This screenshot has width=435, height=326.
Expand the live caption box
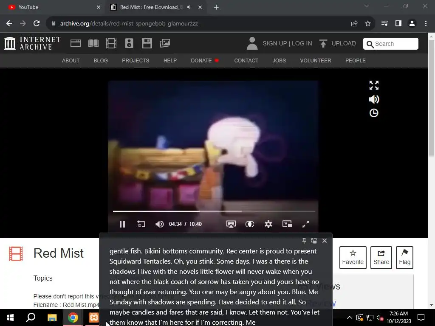[314, 241]
